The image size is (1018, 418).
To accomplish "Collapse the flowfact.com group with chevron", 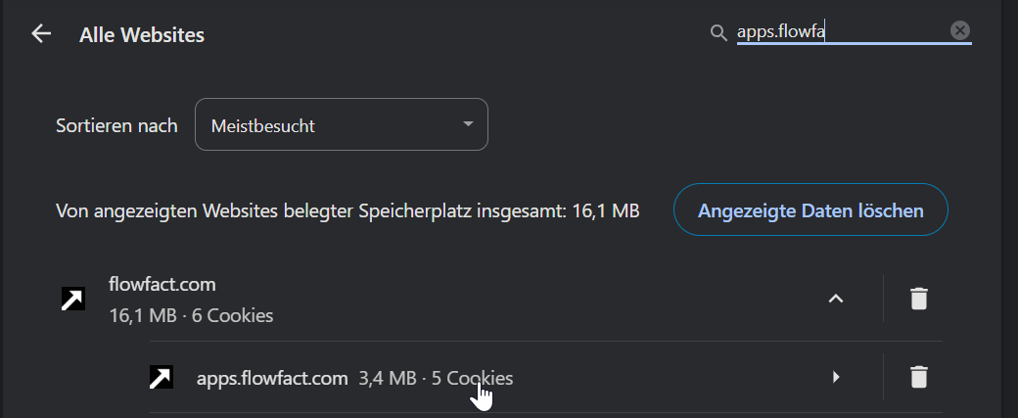I will pos(836,299).
